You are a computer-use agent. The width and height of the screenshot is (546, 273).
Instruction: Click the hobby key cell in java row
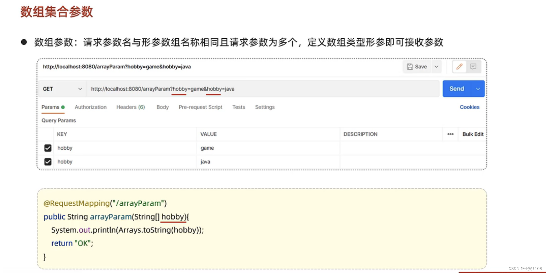(125, 162)
